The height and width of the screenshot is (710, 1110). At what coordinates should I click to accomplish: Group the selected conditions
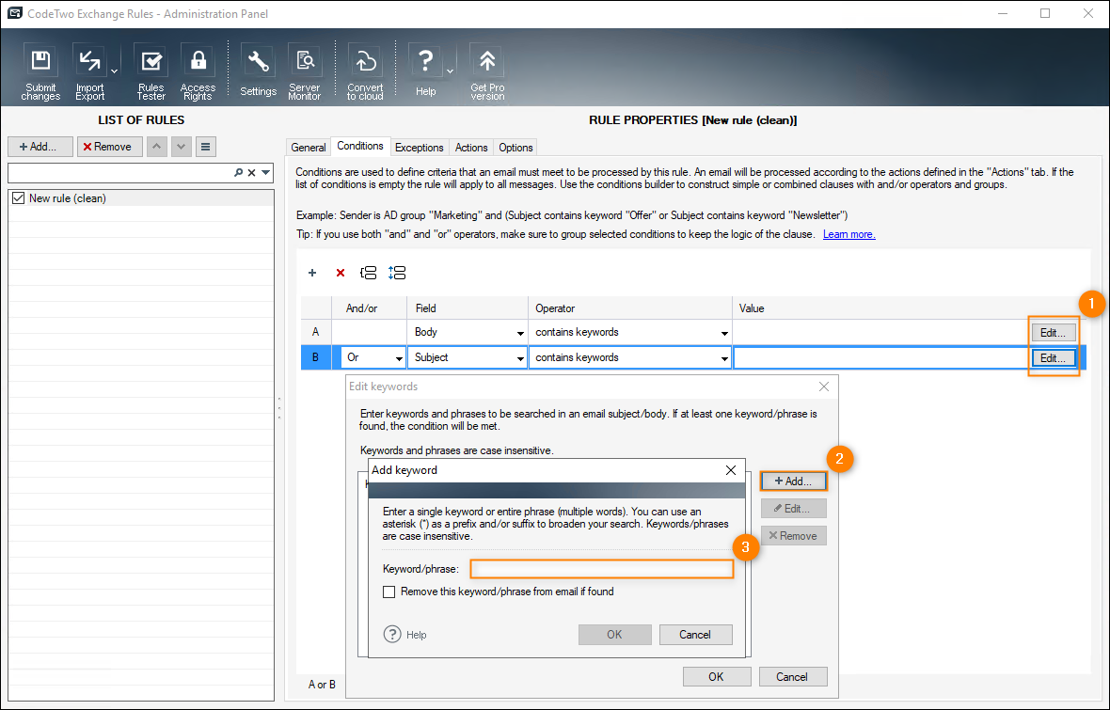tap(368, 273)
